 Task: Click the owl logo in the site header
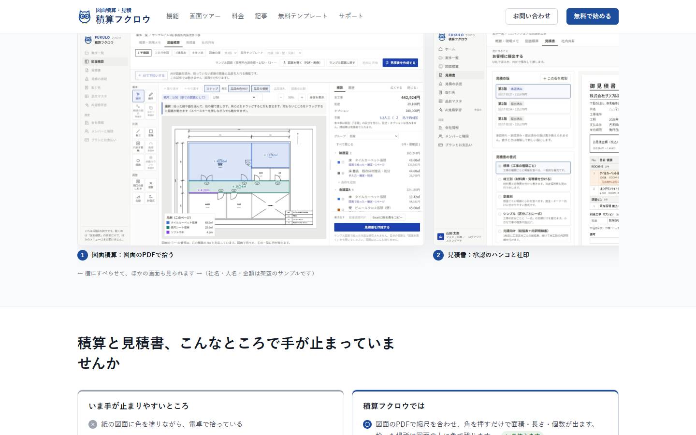[x=85, y=16]
